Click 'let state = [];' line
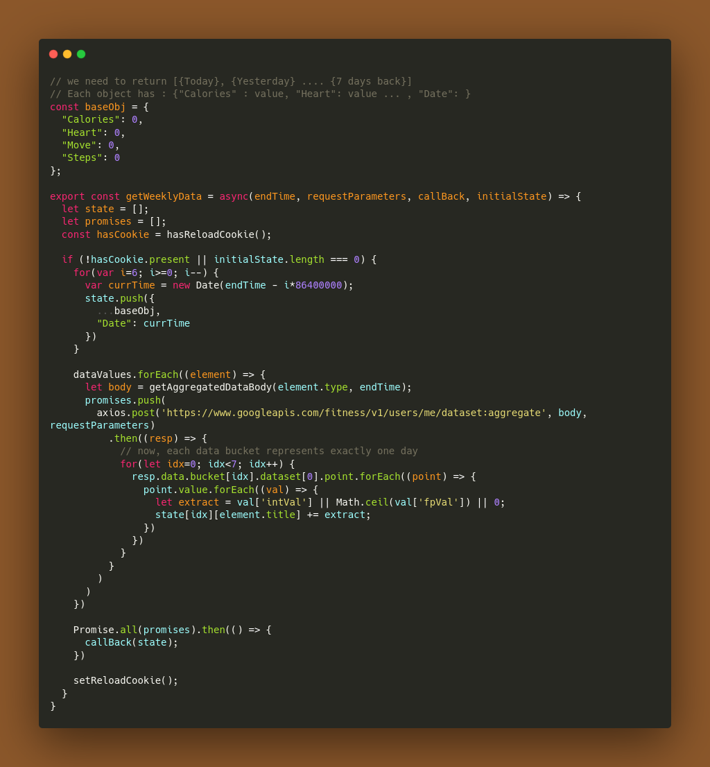The height and width of the screenshot is (767, 710). (105, 209)
